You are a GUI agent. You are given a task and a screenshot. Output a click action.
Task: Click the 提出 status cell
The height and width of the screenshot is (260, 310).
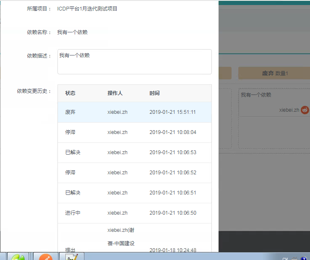tap(70, 250)
